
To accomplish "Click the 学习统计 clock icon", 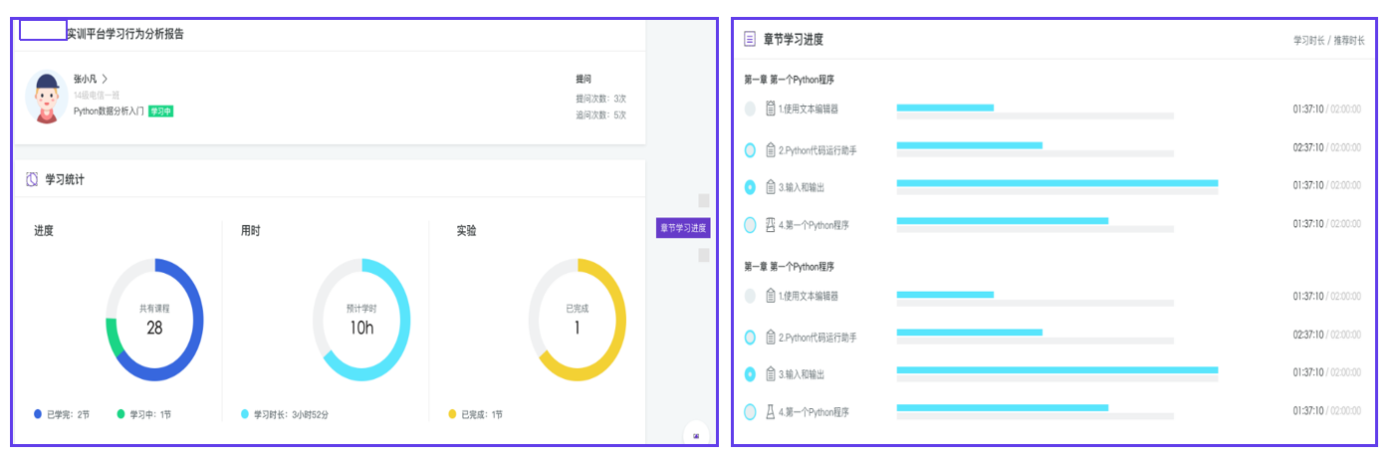I will pos(32,179).
